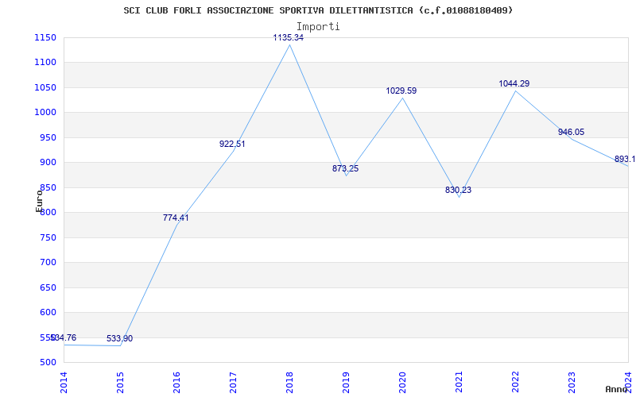Click the 1150 y-axis tick label
This screenshot has height=397, width=636.
point(45,37)
